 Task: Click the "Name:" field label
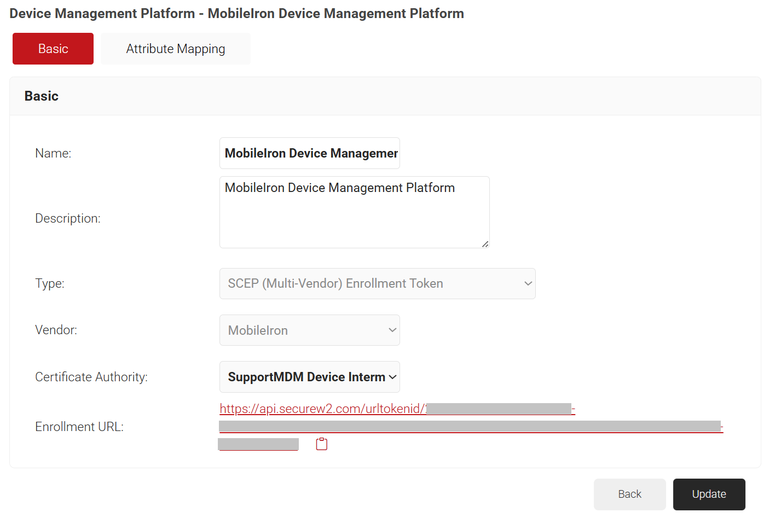point(53,153)
